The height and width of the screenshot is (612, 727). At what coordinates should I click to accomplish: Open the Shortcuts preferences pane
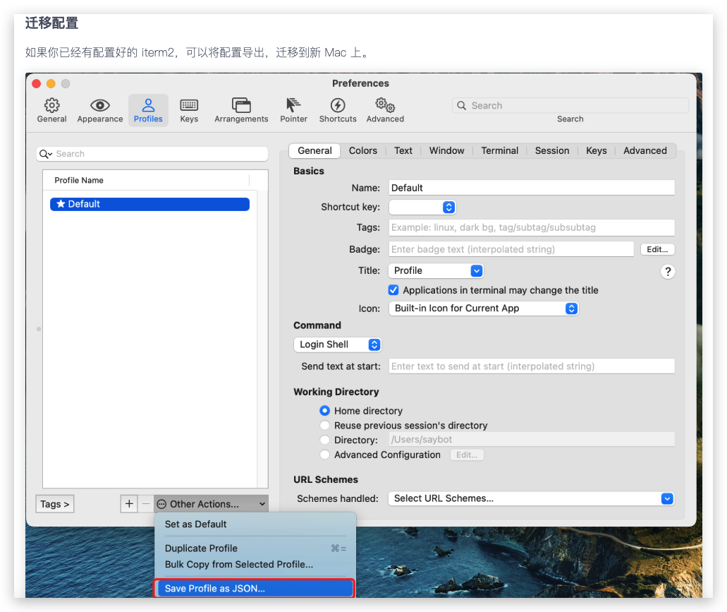point(338,110)
